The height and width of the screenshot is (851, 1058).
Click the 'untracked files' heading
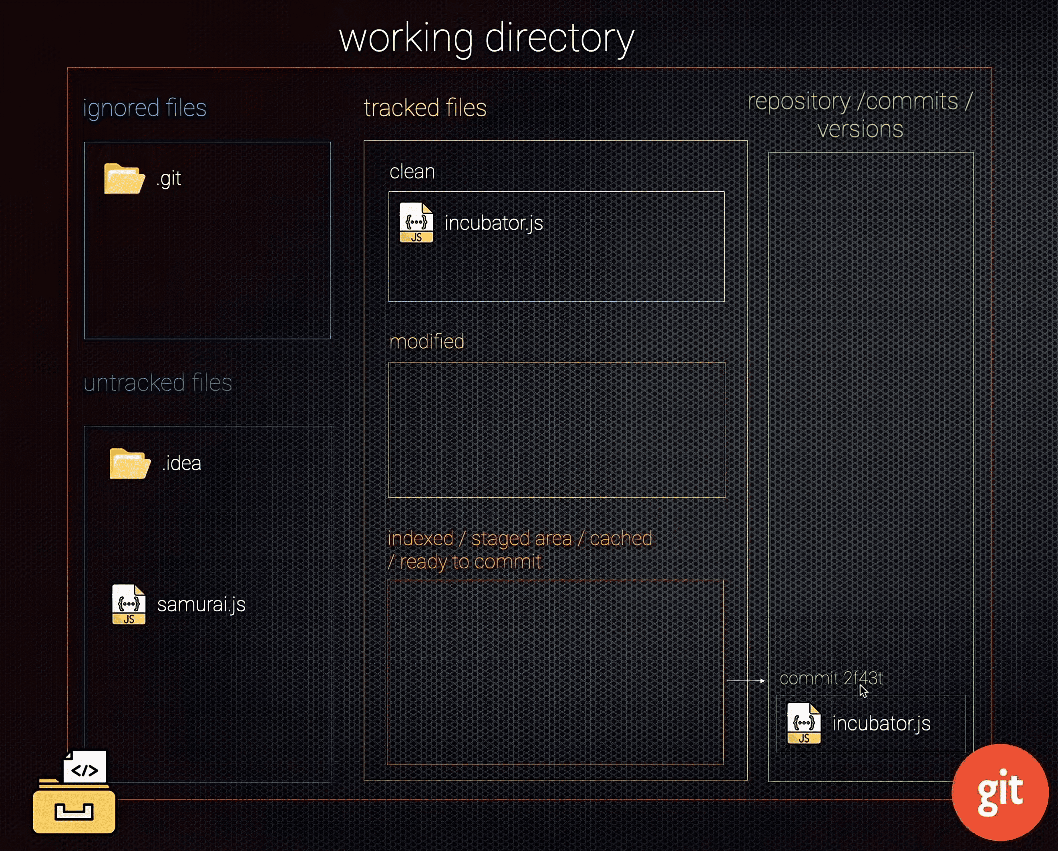(157, 383)
